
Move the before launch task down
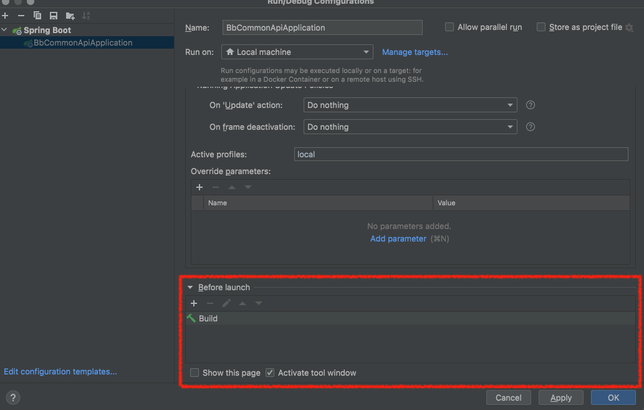point(259,303)
